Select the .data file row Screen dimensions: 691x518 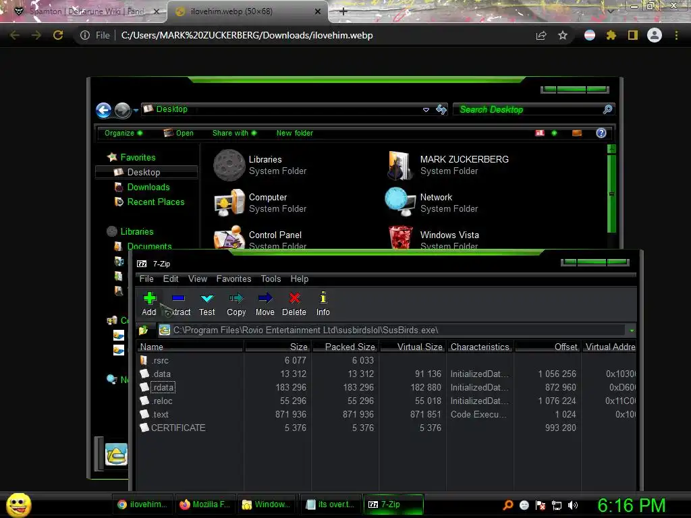point(387,374)
